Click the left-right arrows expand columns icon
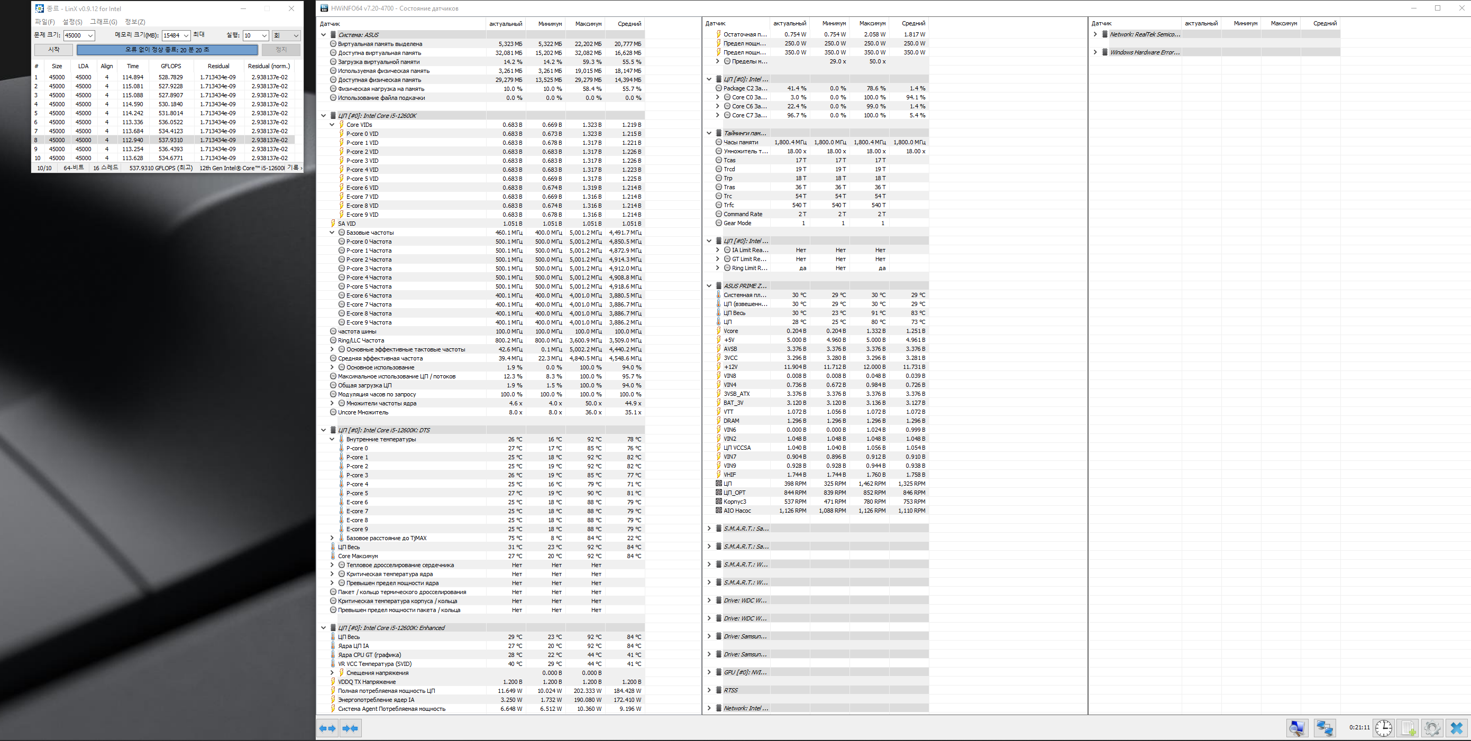1471x741 pixels. [x=328, y=728]
